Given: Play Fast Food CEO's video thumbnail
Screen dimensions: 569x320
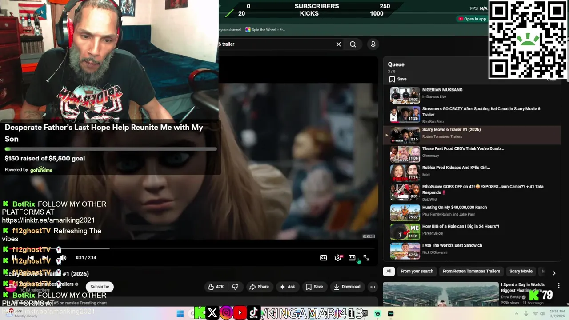Looking at the screenshot, I should (405, 154).
